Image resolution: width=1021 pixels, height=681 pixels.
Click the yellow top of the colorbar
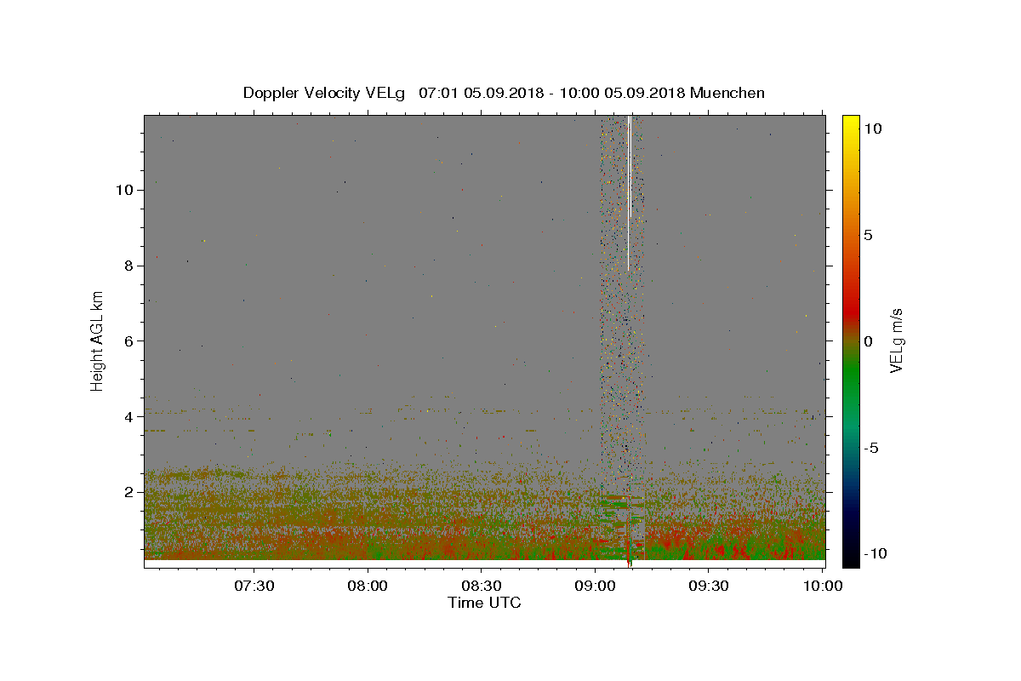pos(851,121)
